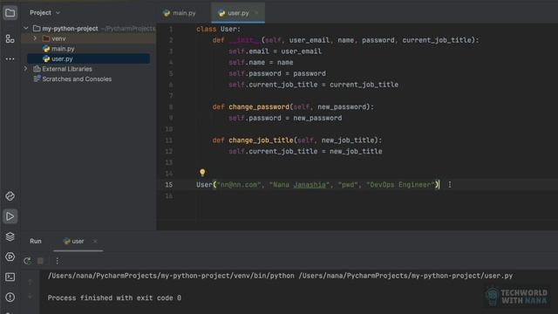Click the Run panel label
Screen dimensions: 558x314
36,242
